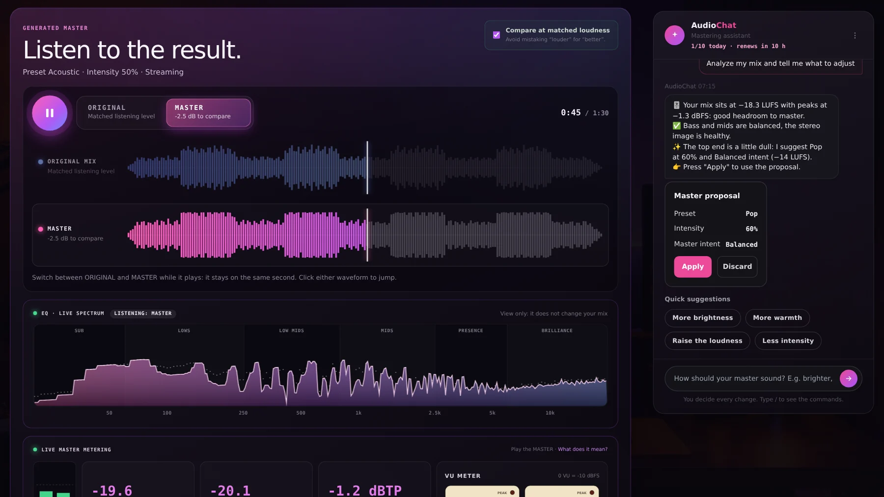The image size is (884, 497).
Task: Discard the master proposal
Action: pos(737,266)
